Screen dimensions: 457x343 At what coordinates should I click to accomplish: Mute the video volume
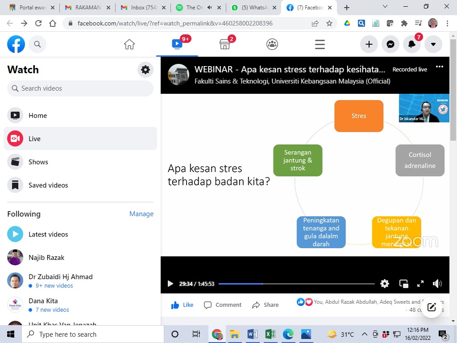click(x=437, y=284)
